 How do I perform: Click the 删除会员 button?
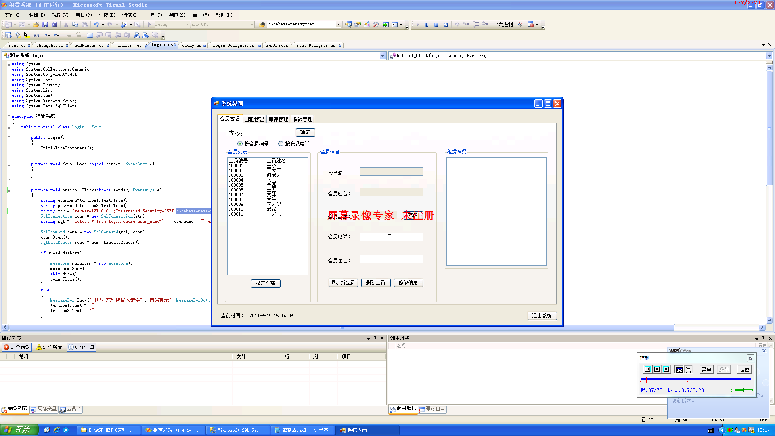coord(375,283)
